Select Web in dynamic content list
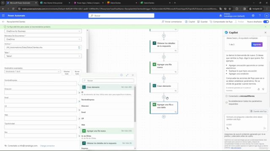 pyautogui.click(x=107, y=125)
